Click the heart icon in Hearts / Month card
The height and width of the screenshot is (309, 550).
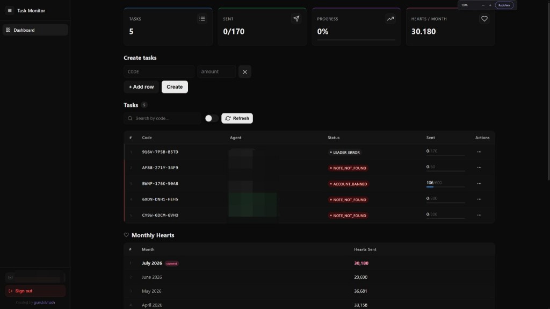point(484,19)
